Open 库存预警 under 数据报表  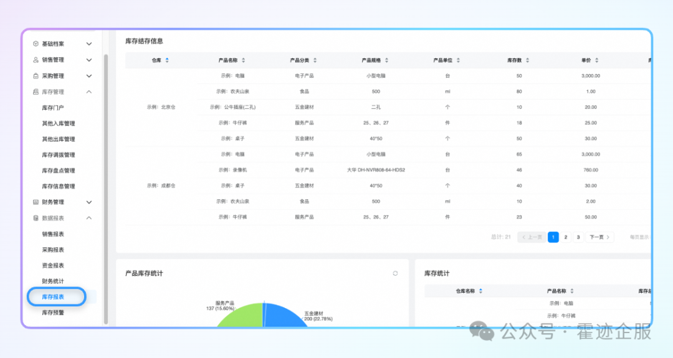53,313
